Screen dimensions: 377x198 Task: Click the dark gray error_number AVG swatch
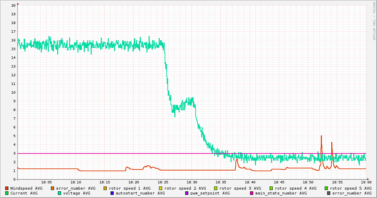329,193
